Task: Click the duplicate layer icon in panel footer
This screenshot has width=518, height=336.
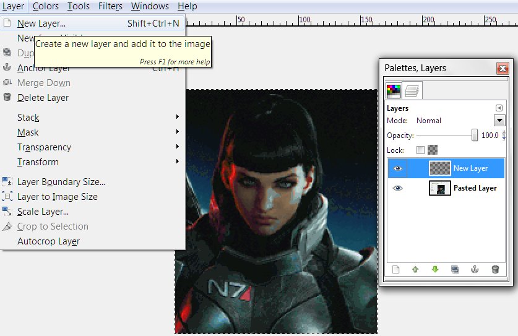Action: 455,269
